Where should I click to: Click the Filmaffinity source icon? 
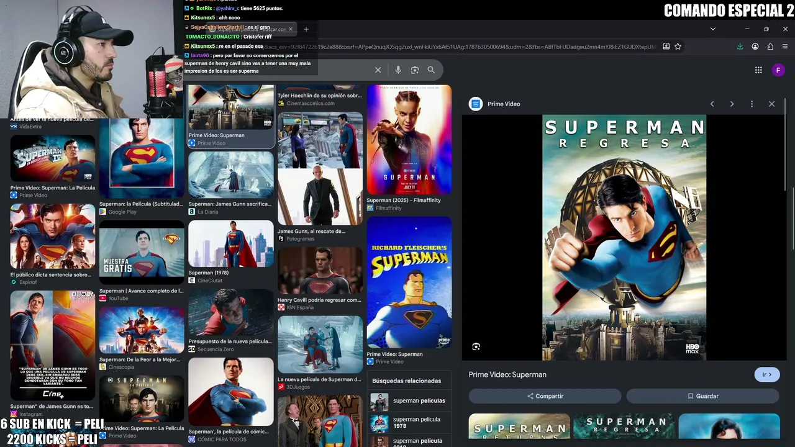(x=370, y=208)
